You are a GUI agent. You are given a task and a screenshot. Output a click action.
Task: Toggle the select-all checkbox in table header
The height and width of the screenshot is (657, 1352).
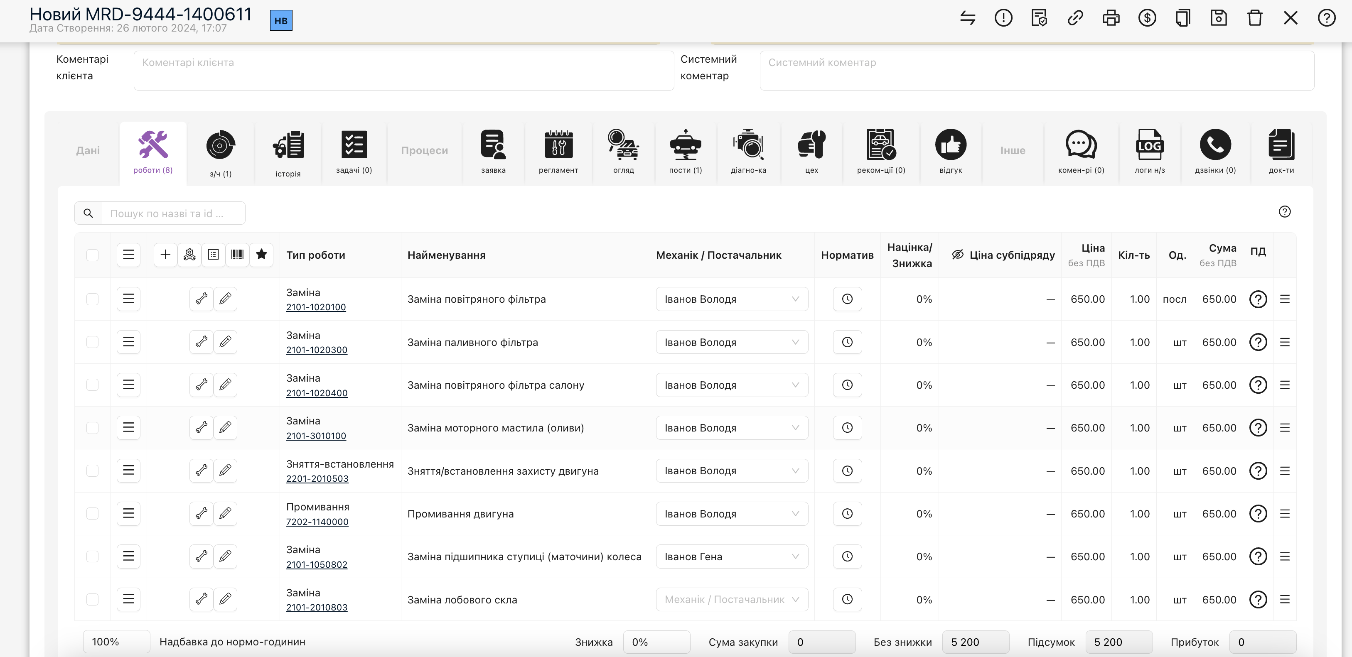tap(92, 255)
